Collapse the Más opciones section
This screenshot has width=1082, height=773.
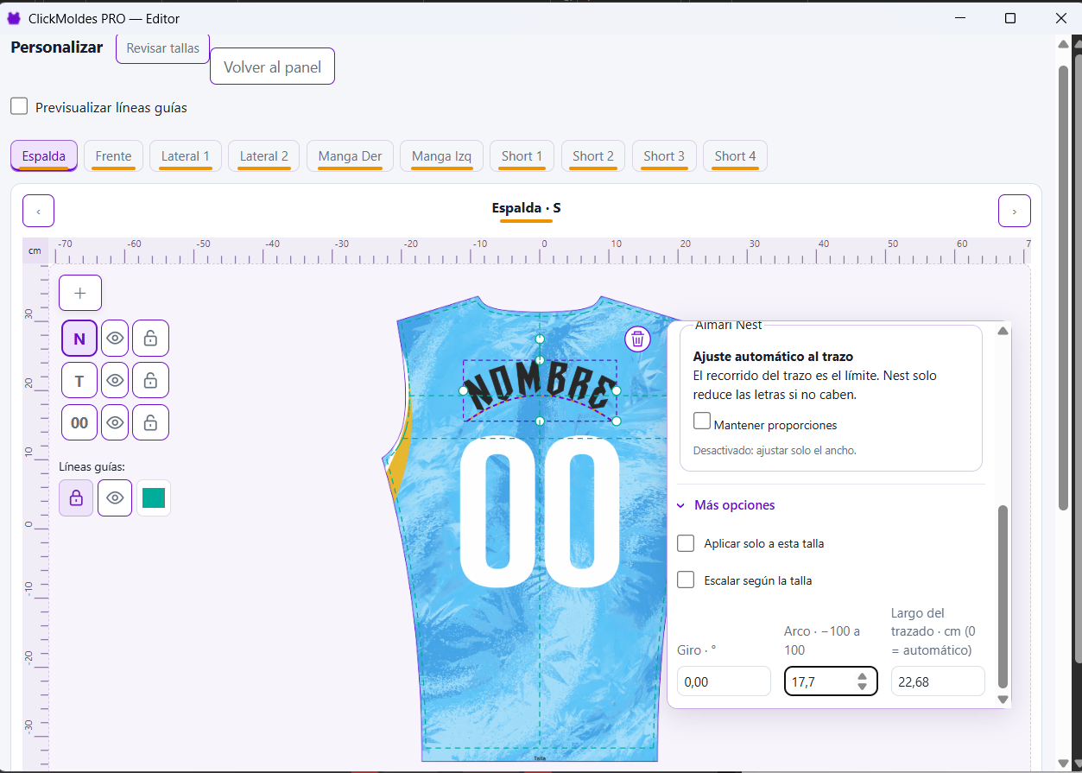726,505
